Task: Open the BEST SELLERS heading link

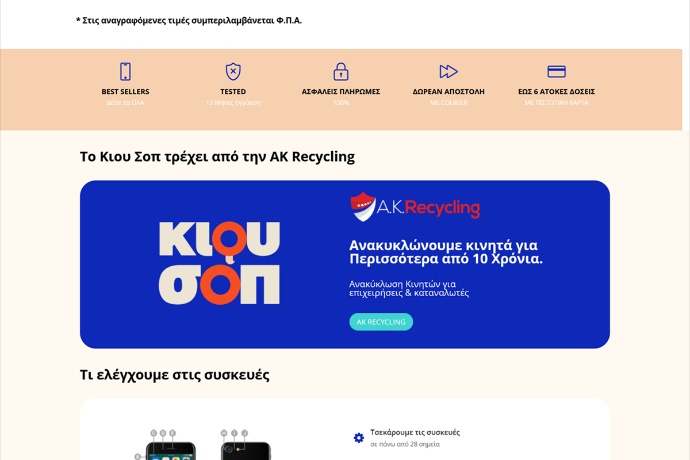Action: pos(125,91)
